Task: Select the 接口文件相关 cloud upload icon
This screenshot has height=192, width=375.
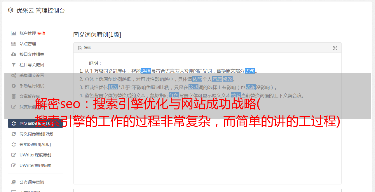Action: point(13,54)
